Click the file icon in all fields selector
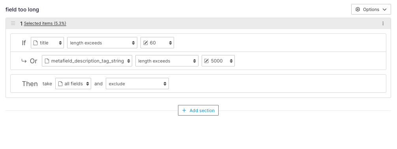Screen dimensions: 397x149 click(60, 84)
